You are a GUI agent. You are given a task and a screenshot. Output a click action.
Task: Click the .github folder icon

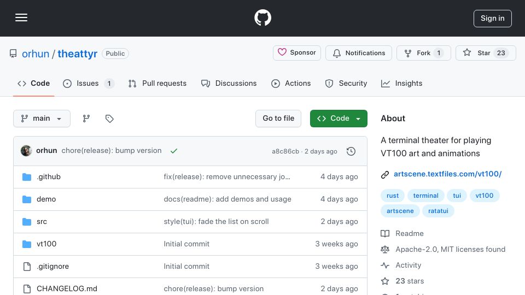click(27, 176)
